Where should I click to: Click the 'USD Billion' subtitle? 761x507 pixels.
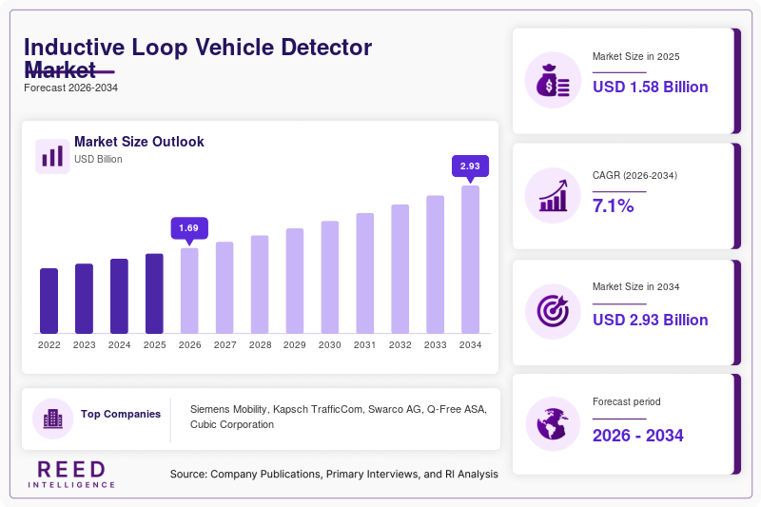[x=98, y=159]
